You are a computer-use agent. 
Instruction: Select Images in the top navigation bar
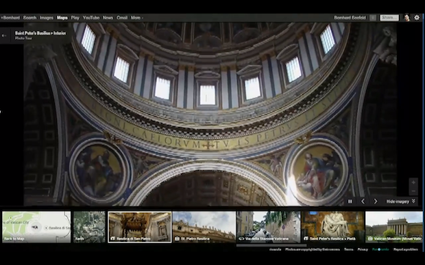(x=47, y=18)
